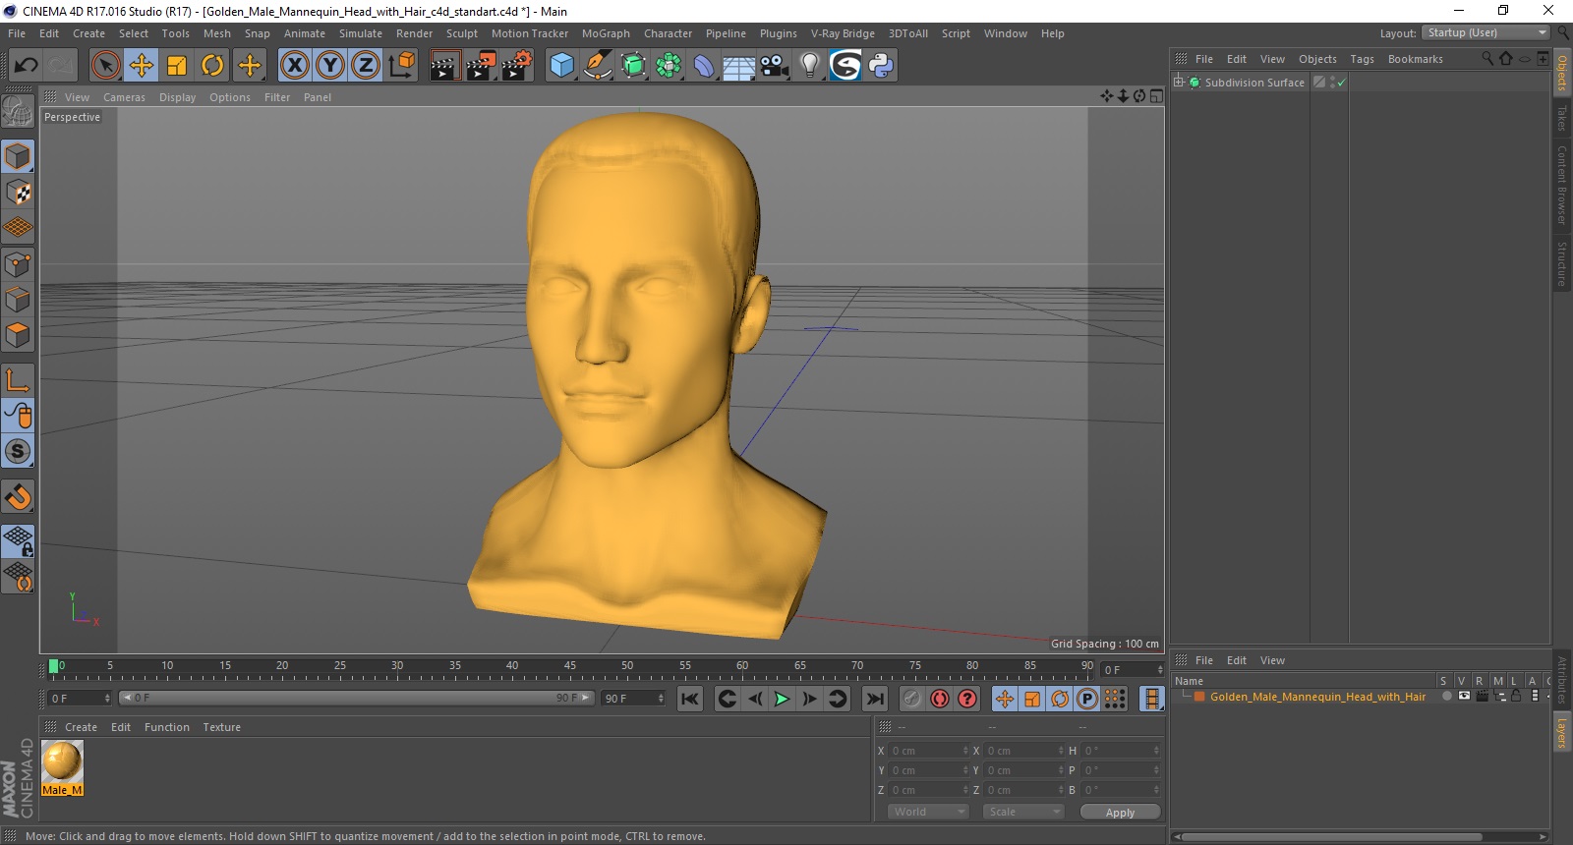
Task: Toggle X axis lock
Action: point(294,66)
